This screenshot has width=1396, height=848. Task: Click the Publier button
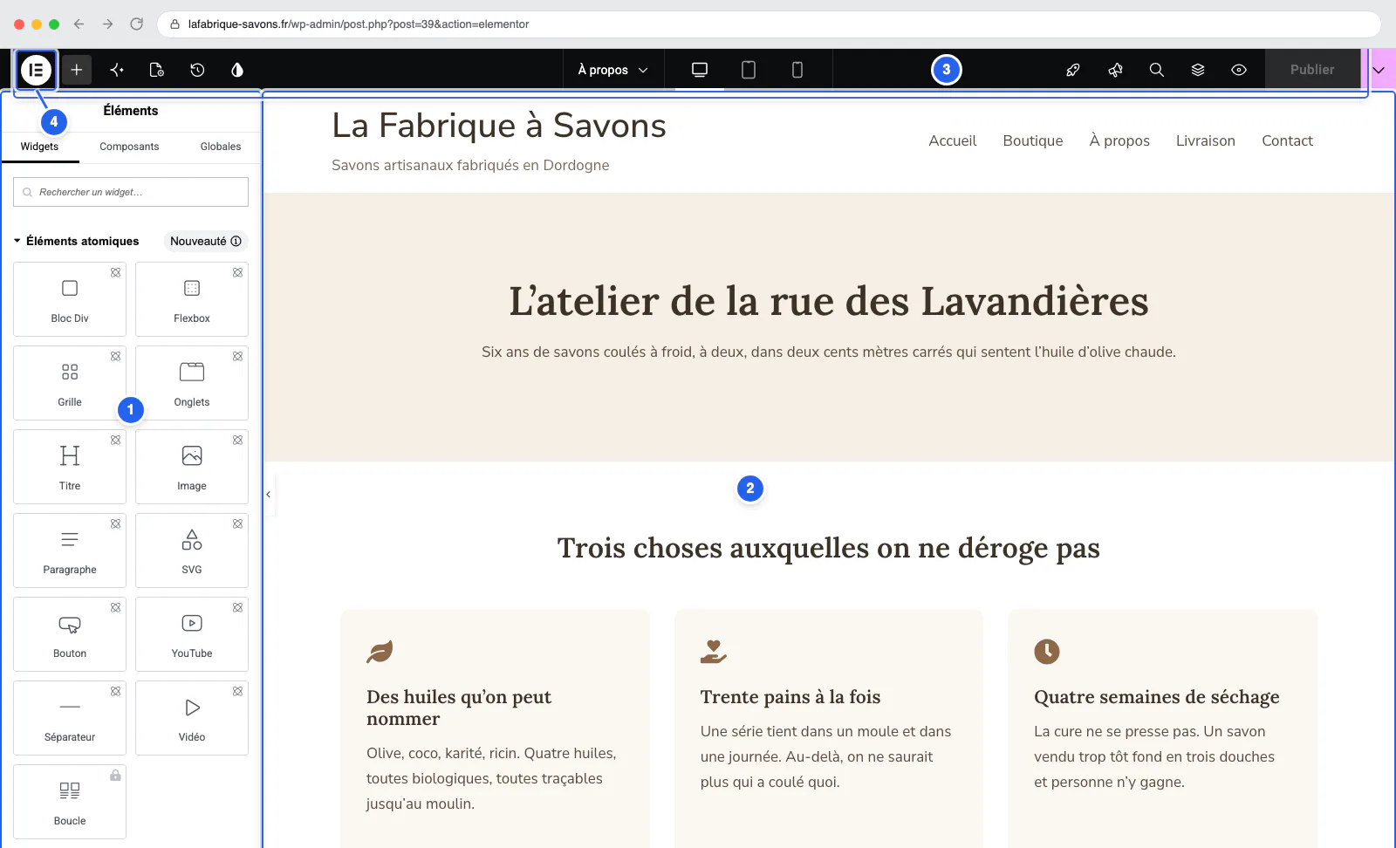(x=1312, y=70)
